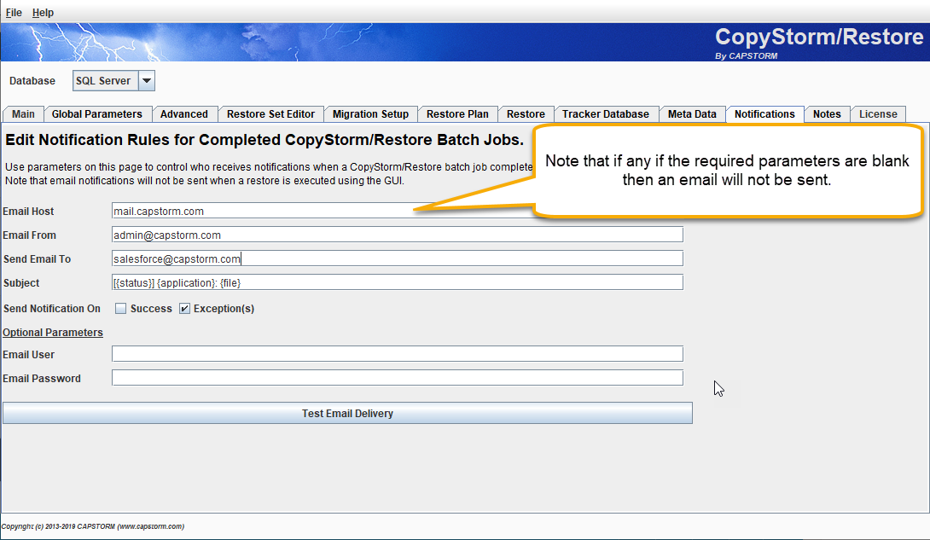Image resolution: width=930 pixels, height=540 pixels.
Task: Switch to the Restore Plan tab
Action: tap(458, 114)
